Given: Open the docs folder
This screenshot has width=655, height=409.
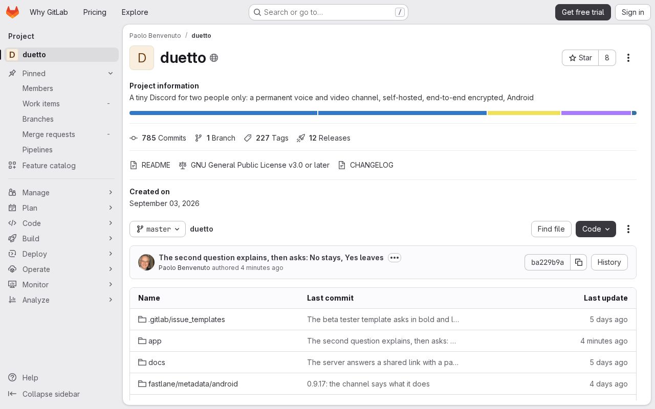Looking at the screenshot, I should click(x=151, y=362).
